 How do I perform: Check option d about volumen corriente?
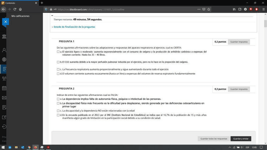click(x=58, y=74)
